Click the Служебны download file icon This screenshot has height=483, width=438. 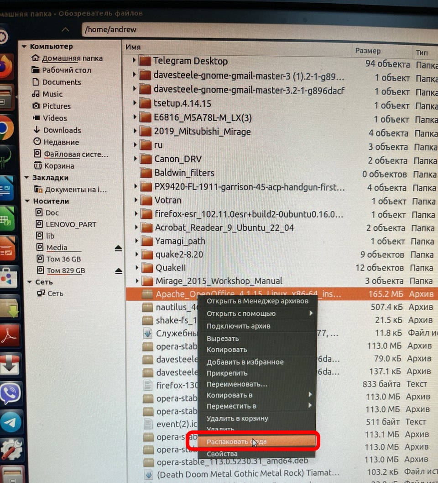point(148,333)
